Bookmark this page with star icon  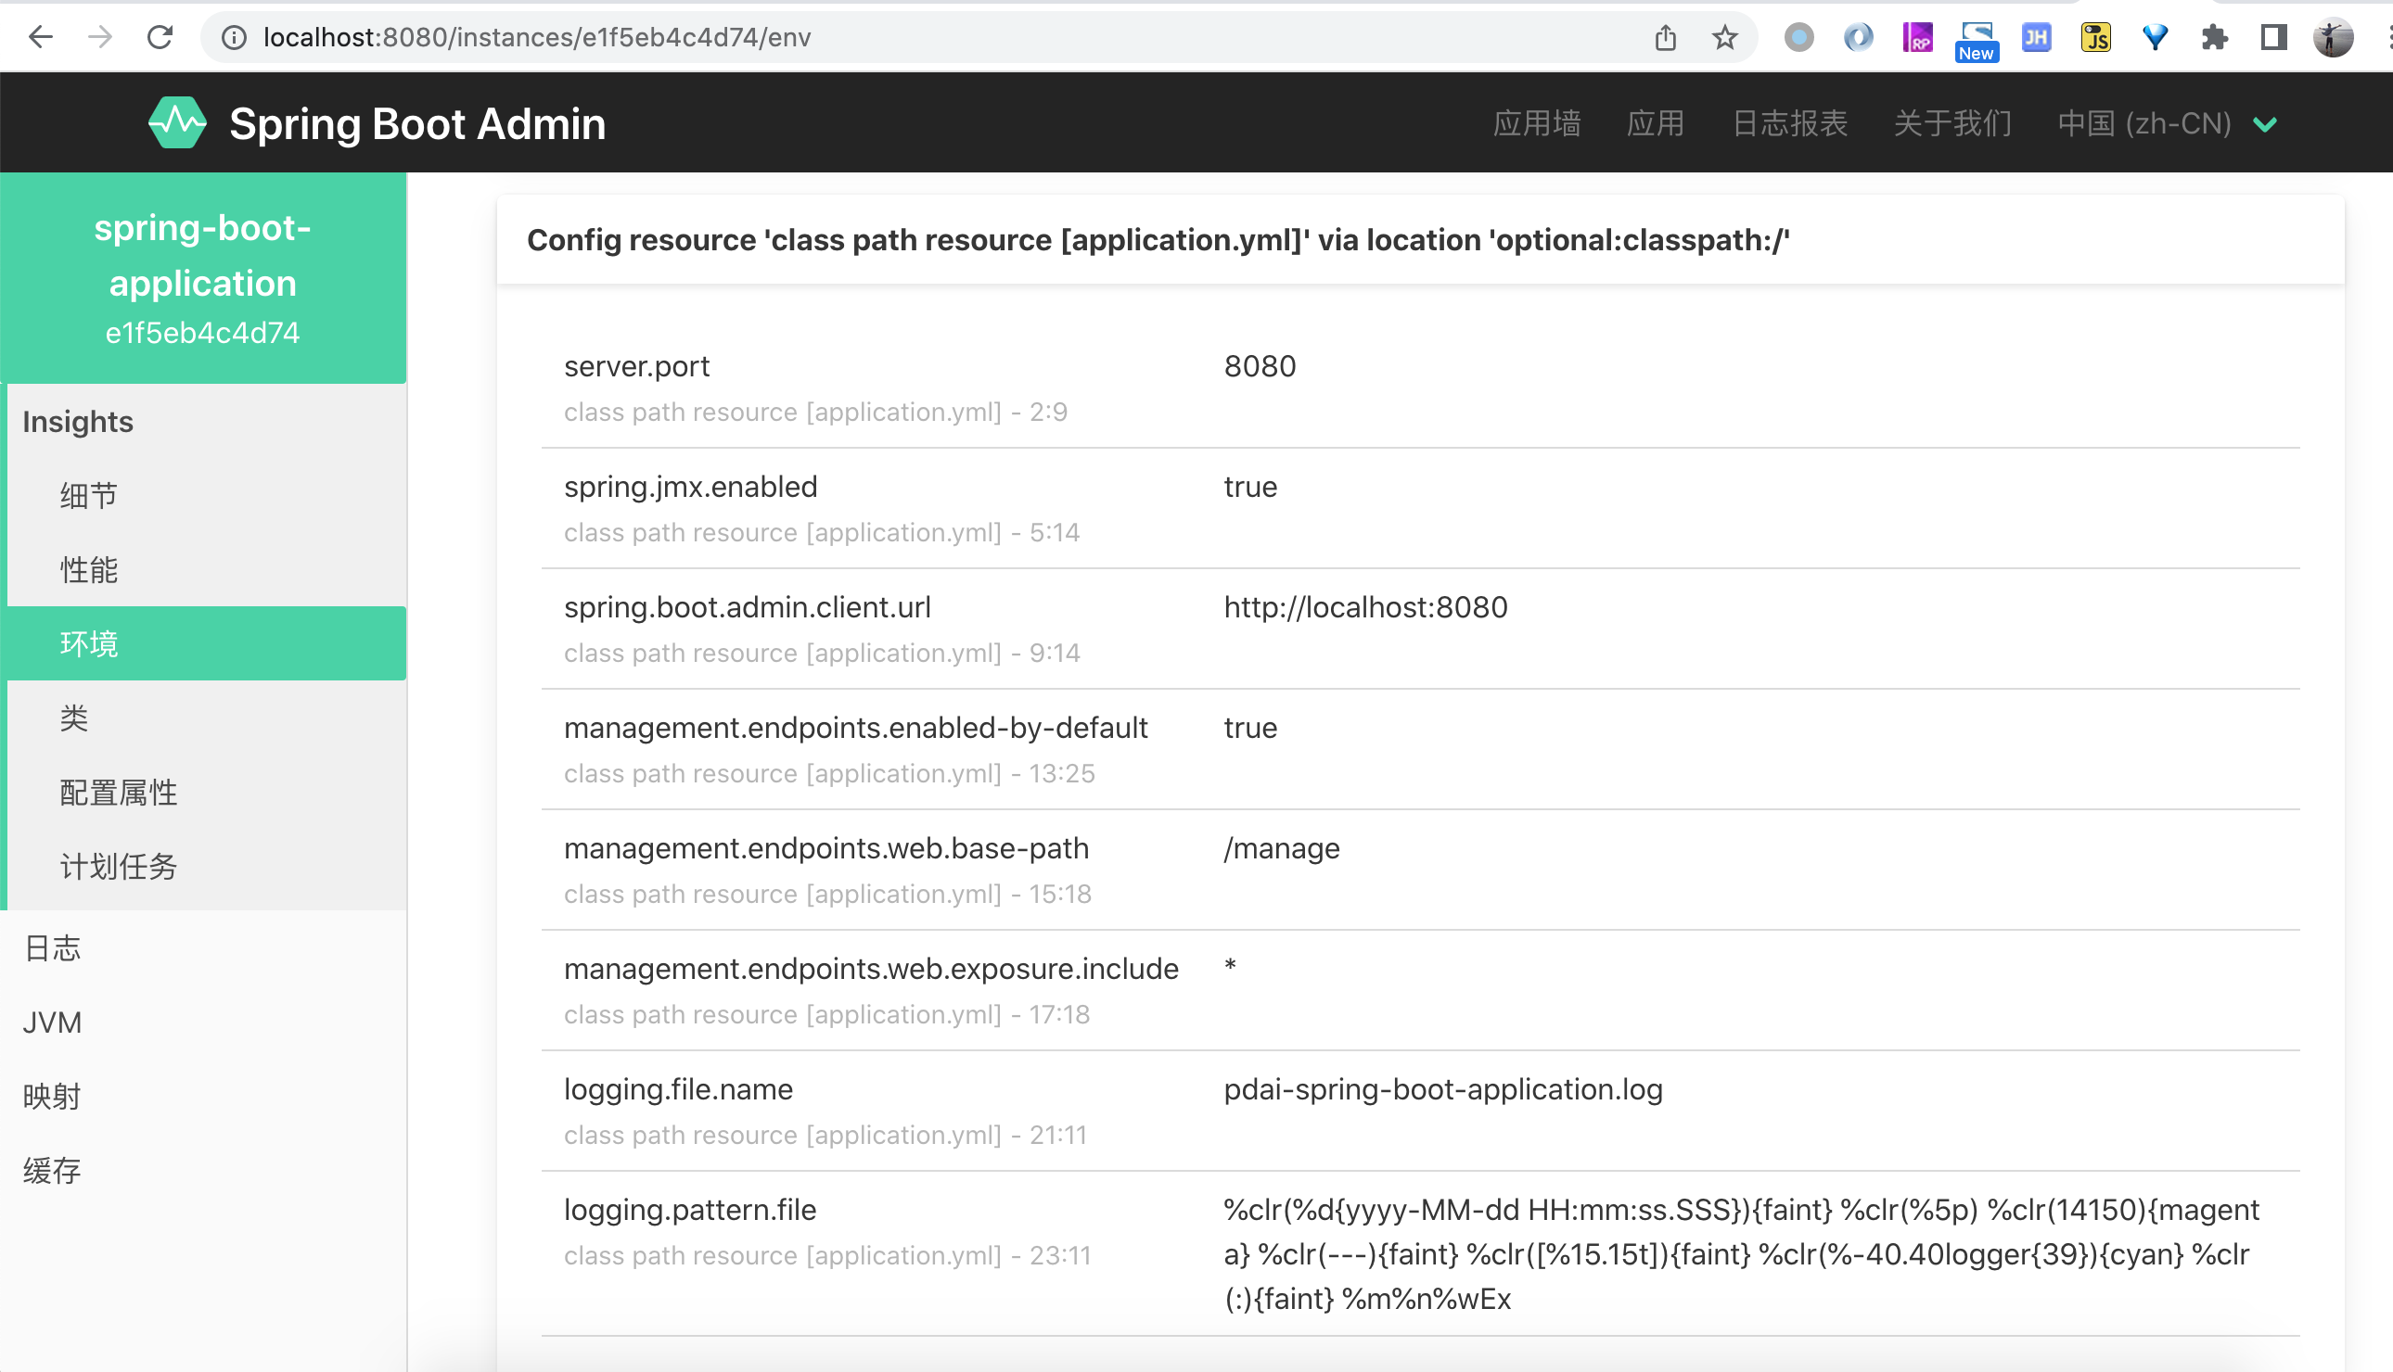(1725, 37)
